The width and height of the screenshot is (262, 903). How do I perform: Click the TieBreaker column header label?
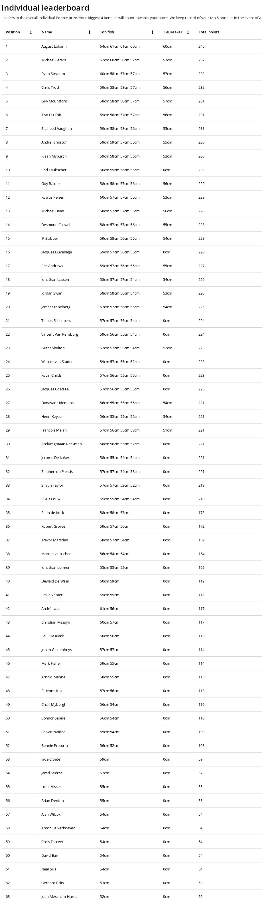(172, 32)
